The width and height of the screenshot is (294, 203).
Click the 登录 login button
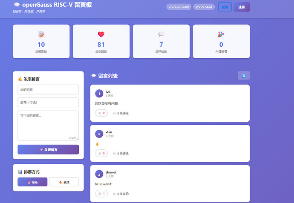tap(225, 7)
